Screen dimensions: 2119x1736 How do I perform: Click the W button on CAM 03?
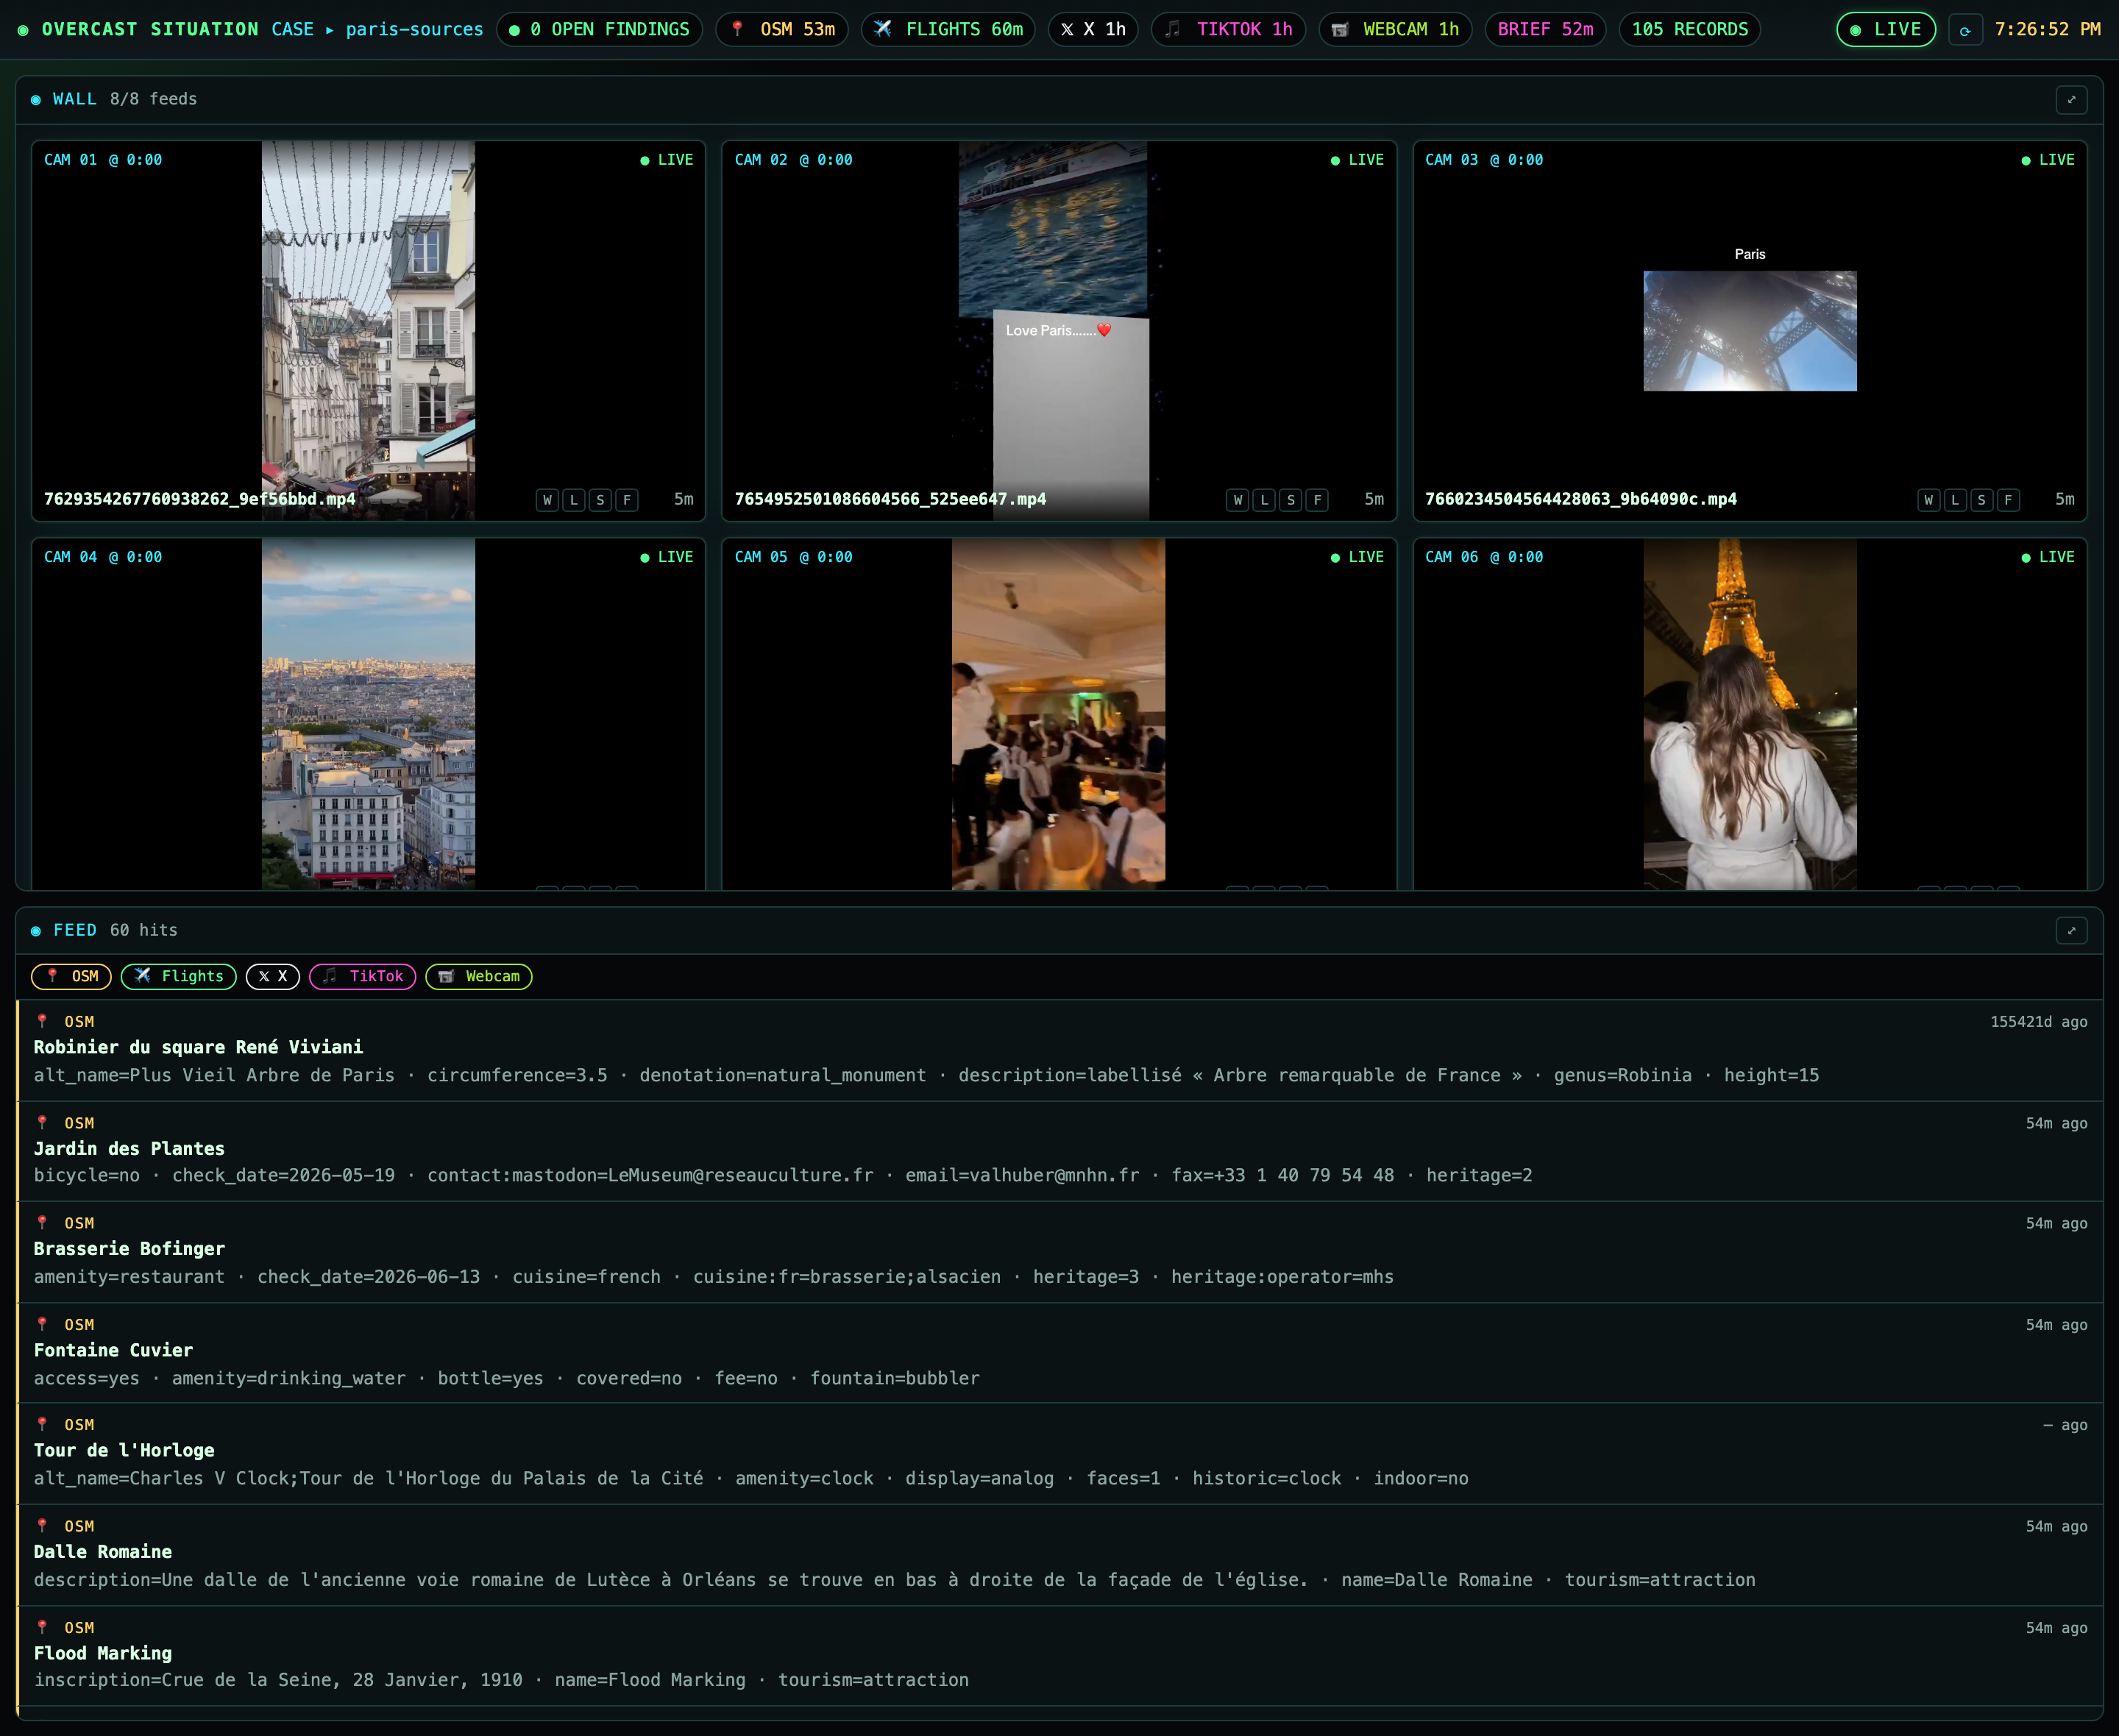pyautogui.click(x=1929, y=500)
